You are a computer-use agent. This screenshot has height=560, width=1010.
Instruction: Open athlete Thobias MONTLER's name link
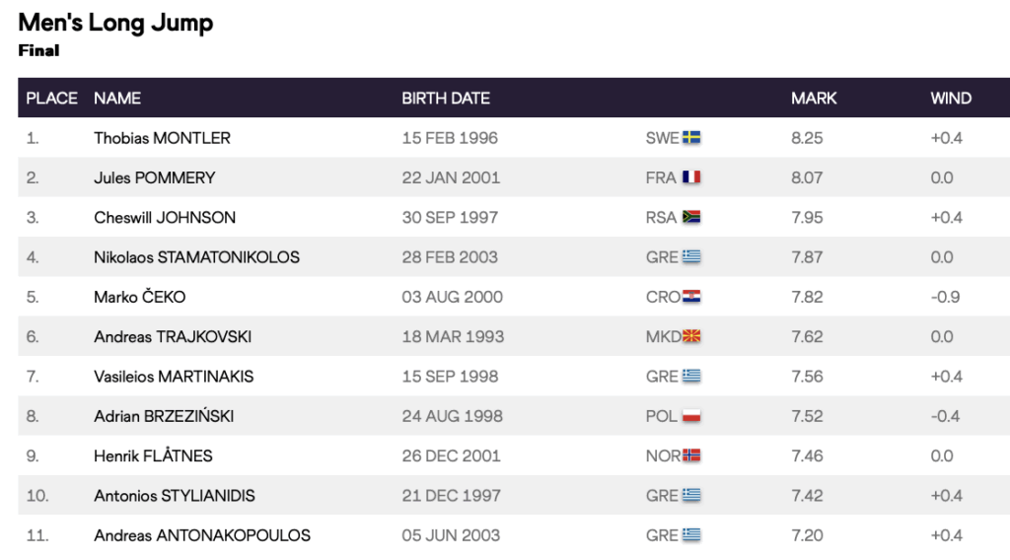[x=162, y=138]
